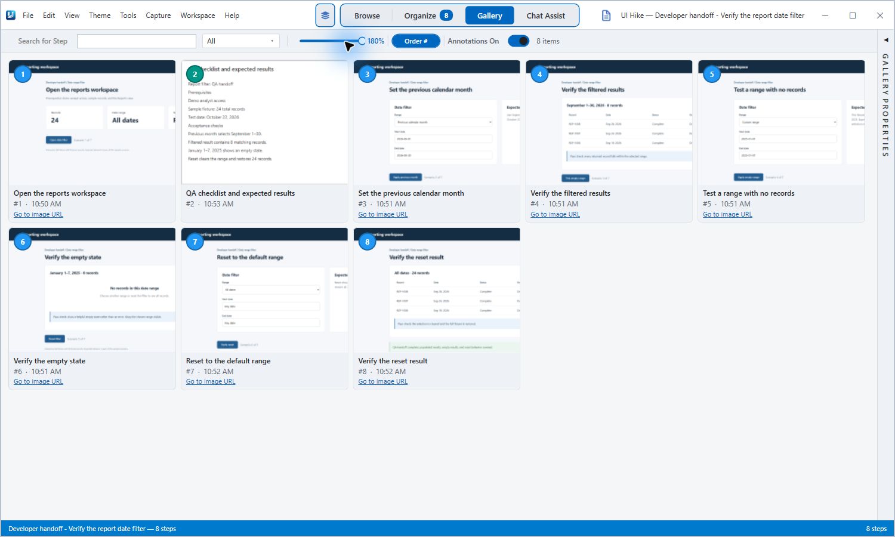The height and width of the screenshot is (537, 895).
Task: Open the Capture menu
Action: tap(158, 16)
